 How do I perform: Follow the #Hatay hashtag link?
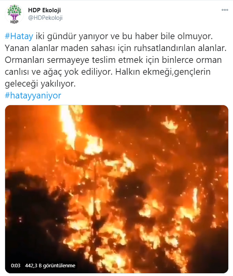pyautogui.click(x=19, y=36)
